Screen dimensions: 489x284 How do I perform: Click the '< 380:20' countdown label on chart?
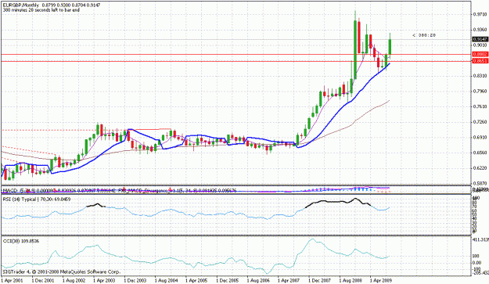pyautogui.click(x=424, y=35)
